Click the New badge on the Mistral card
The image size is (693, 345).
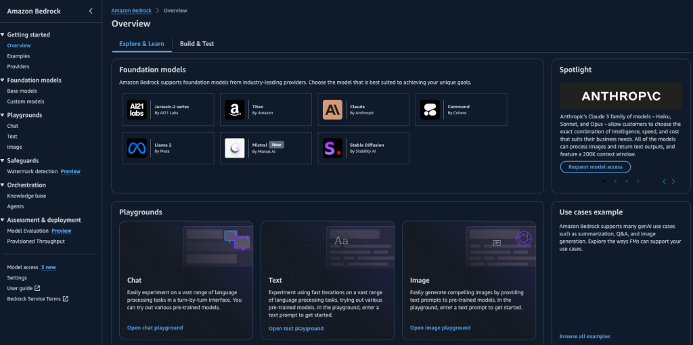pyautogui.click(x=276, y=145)
